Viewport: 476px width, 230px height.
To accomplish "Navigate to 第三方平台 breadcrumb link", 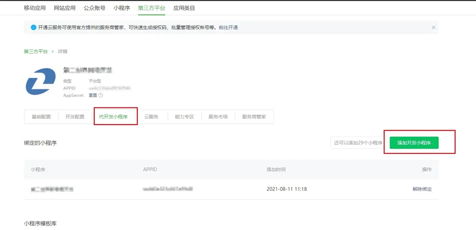I will tap(36, 51).
